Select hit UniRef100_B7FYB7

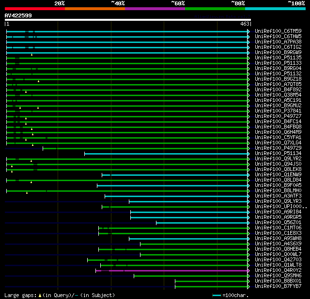[278, 286]
